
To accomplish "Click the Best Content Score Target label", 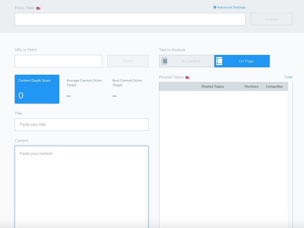I will pyautogui.click(x=127, y=82).
